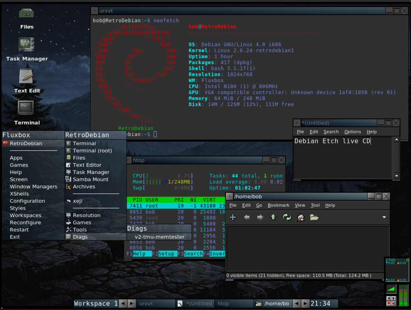
Task: Refresh the /home/bob folder view
Action: [x=287, y=217]
